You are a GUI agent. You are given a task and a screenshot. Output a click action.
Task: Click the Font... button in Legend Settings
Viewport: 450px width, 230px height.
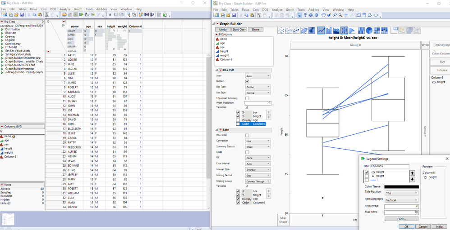click(401, 219)
